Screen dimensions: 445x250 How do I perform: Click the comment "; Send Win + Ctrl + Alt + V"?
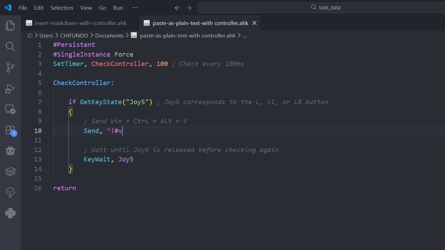(x=136, y=121)
